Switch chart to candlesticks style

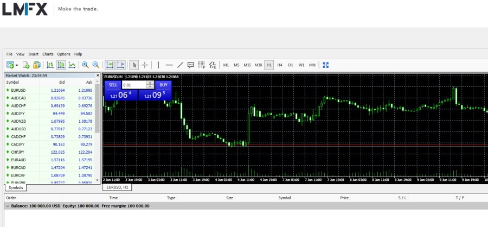tap(61, 65)
